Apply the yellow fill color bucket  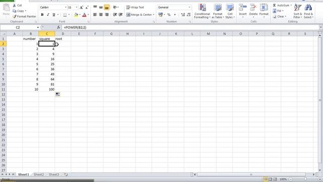76,15
